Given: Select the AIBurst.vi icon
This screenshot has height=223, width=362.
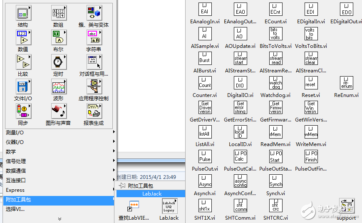Looking at the screenshot, I should coord(205,58).
